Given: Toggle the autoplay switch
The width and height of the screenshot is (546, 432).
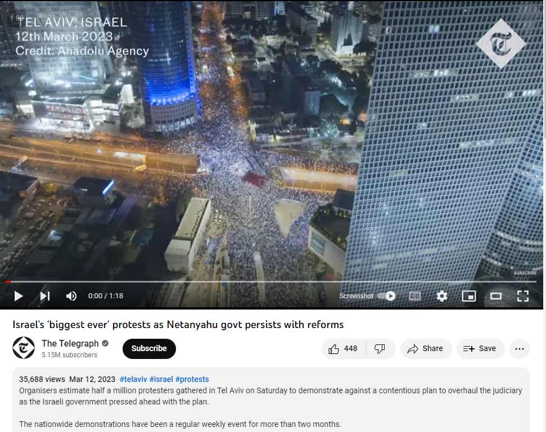Looking at the screenshot, I should [x=386, y=296].
